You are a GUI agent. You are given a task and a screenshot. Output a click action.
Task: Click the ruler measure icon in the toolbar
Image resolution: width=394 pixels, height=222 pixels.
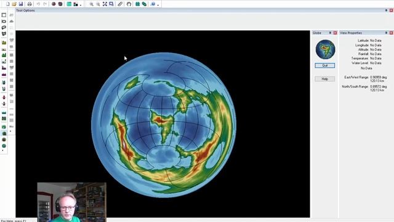[120, 4]
